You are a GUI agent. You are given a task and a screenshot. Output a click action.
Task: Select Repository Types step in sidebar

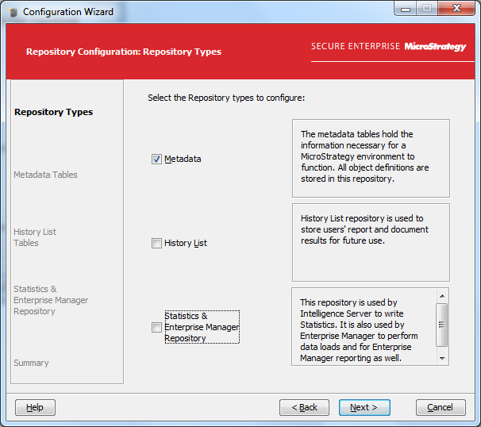click(x=53, y=112)
